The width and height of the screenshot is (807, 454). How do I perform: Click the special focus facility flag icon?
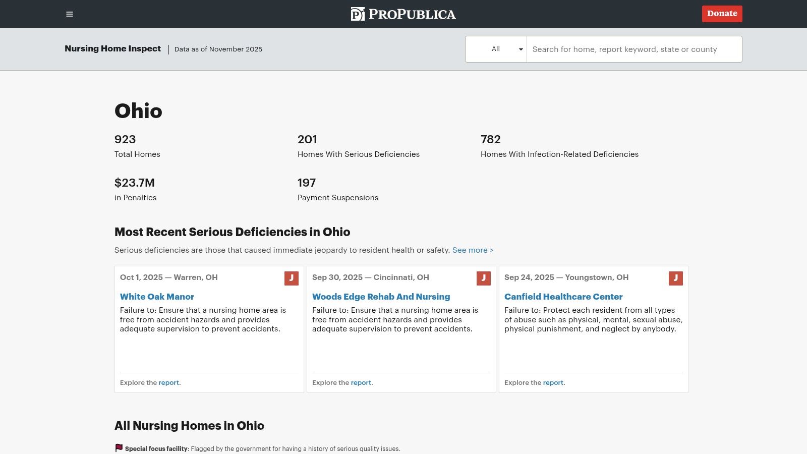click(x=119, y=447)
